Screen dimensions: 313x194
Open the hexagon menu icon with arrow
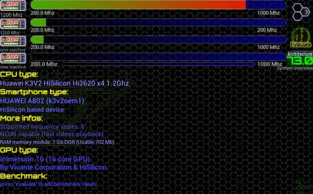pyautogui.click(x=301, y=12)
